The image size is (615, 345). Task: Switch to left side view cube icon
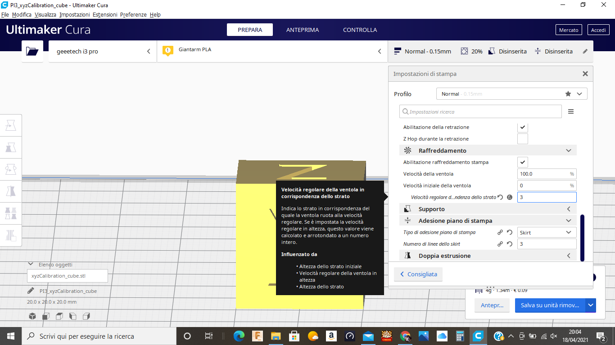[73, 316]
